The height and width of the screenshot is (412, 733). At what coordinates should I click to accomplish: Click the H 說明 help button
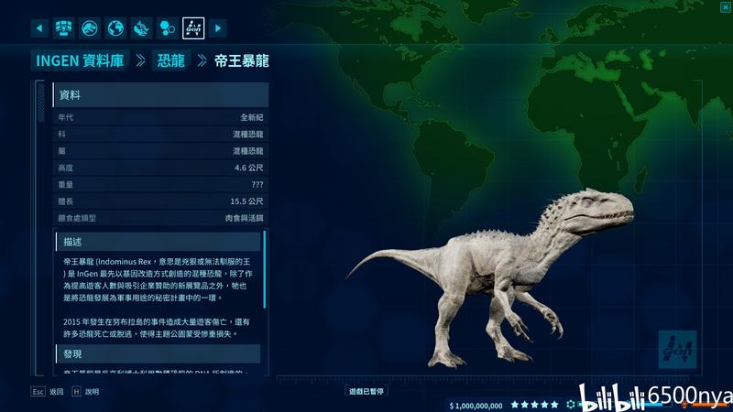pos(85,392)
